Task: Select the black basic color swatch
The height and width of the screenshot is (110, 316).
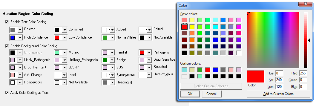Action: tap(184, 53)
